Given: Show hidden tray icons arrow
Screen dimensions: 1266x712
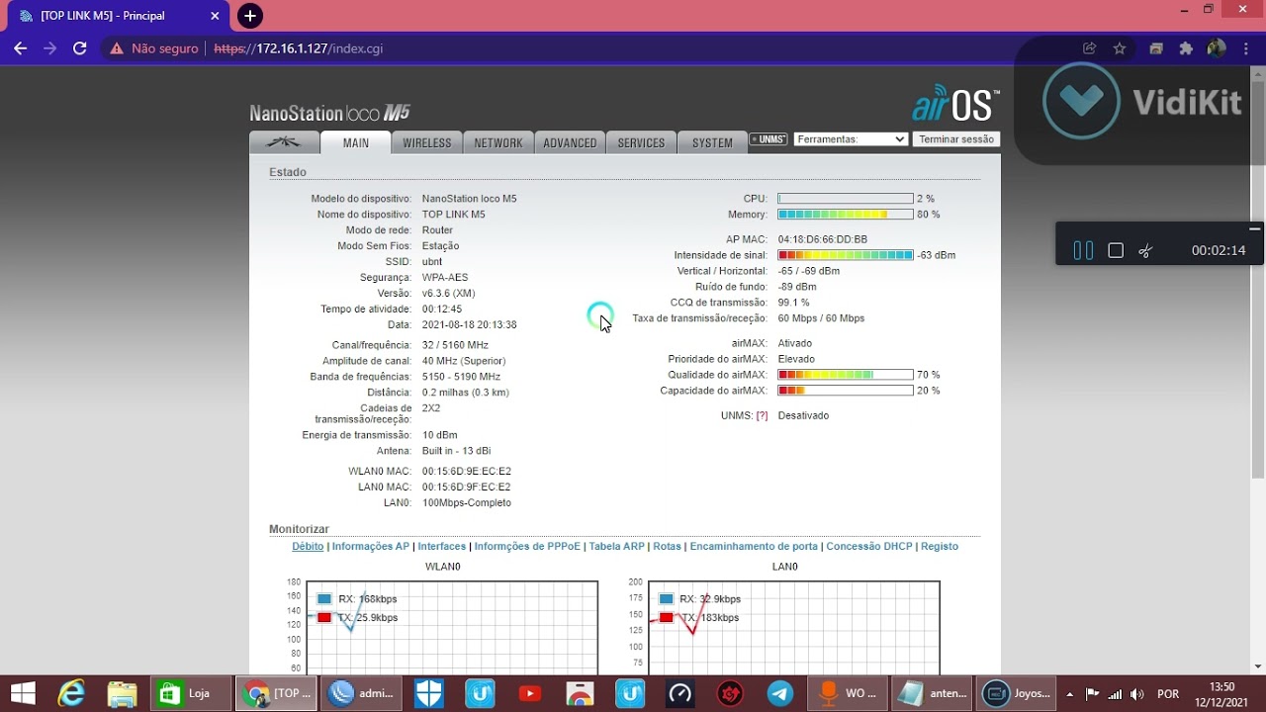Looking at the screenshot, I should (1069, 693).
